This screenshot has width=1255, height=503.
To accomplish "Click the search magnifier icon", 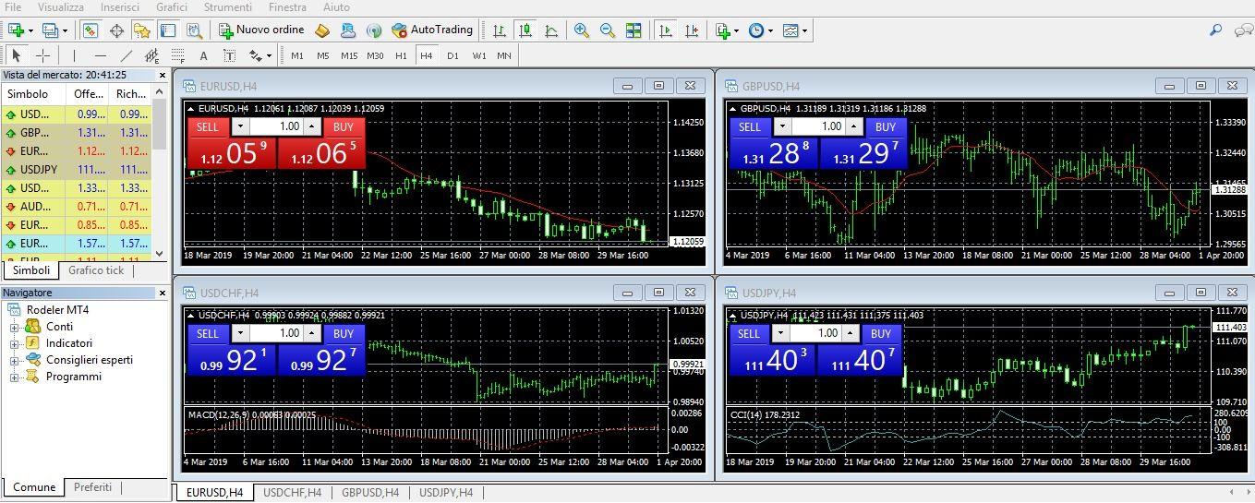I will (1216, 30).
